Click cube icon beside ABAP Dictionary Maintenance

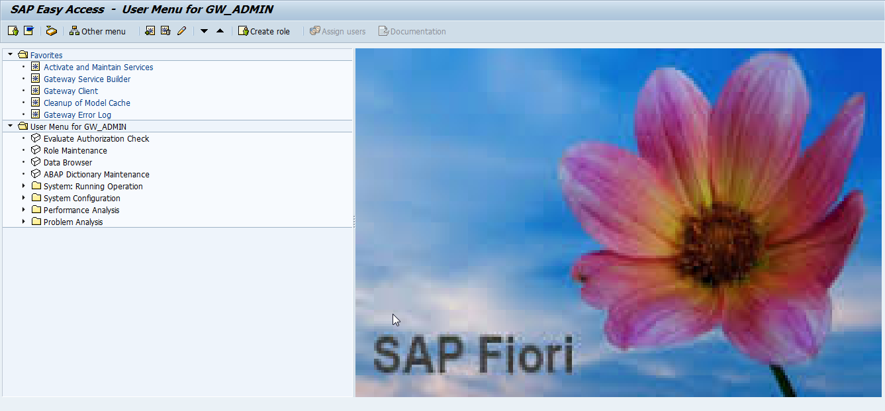pyautogui.click(x=36, y=174)
